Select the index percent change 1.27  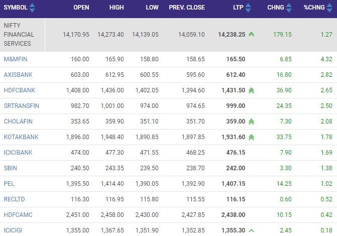(x=326, y=34)
